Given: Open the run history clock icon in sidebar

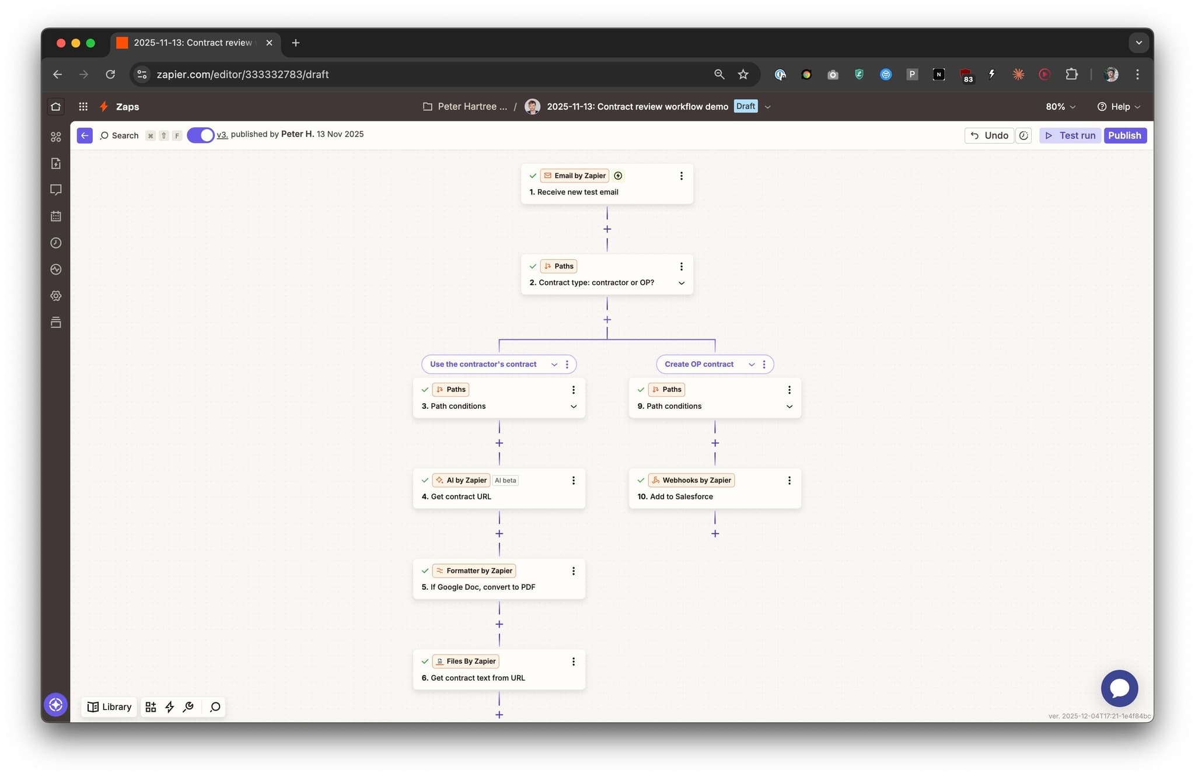Looking at the screenshot, I should point(55,243).
